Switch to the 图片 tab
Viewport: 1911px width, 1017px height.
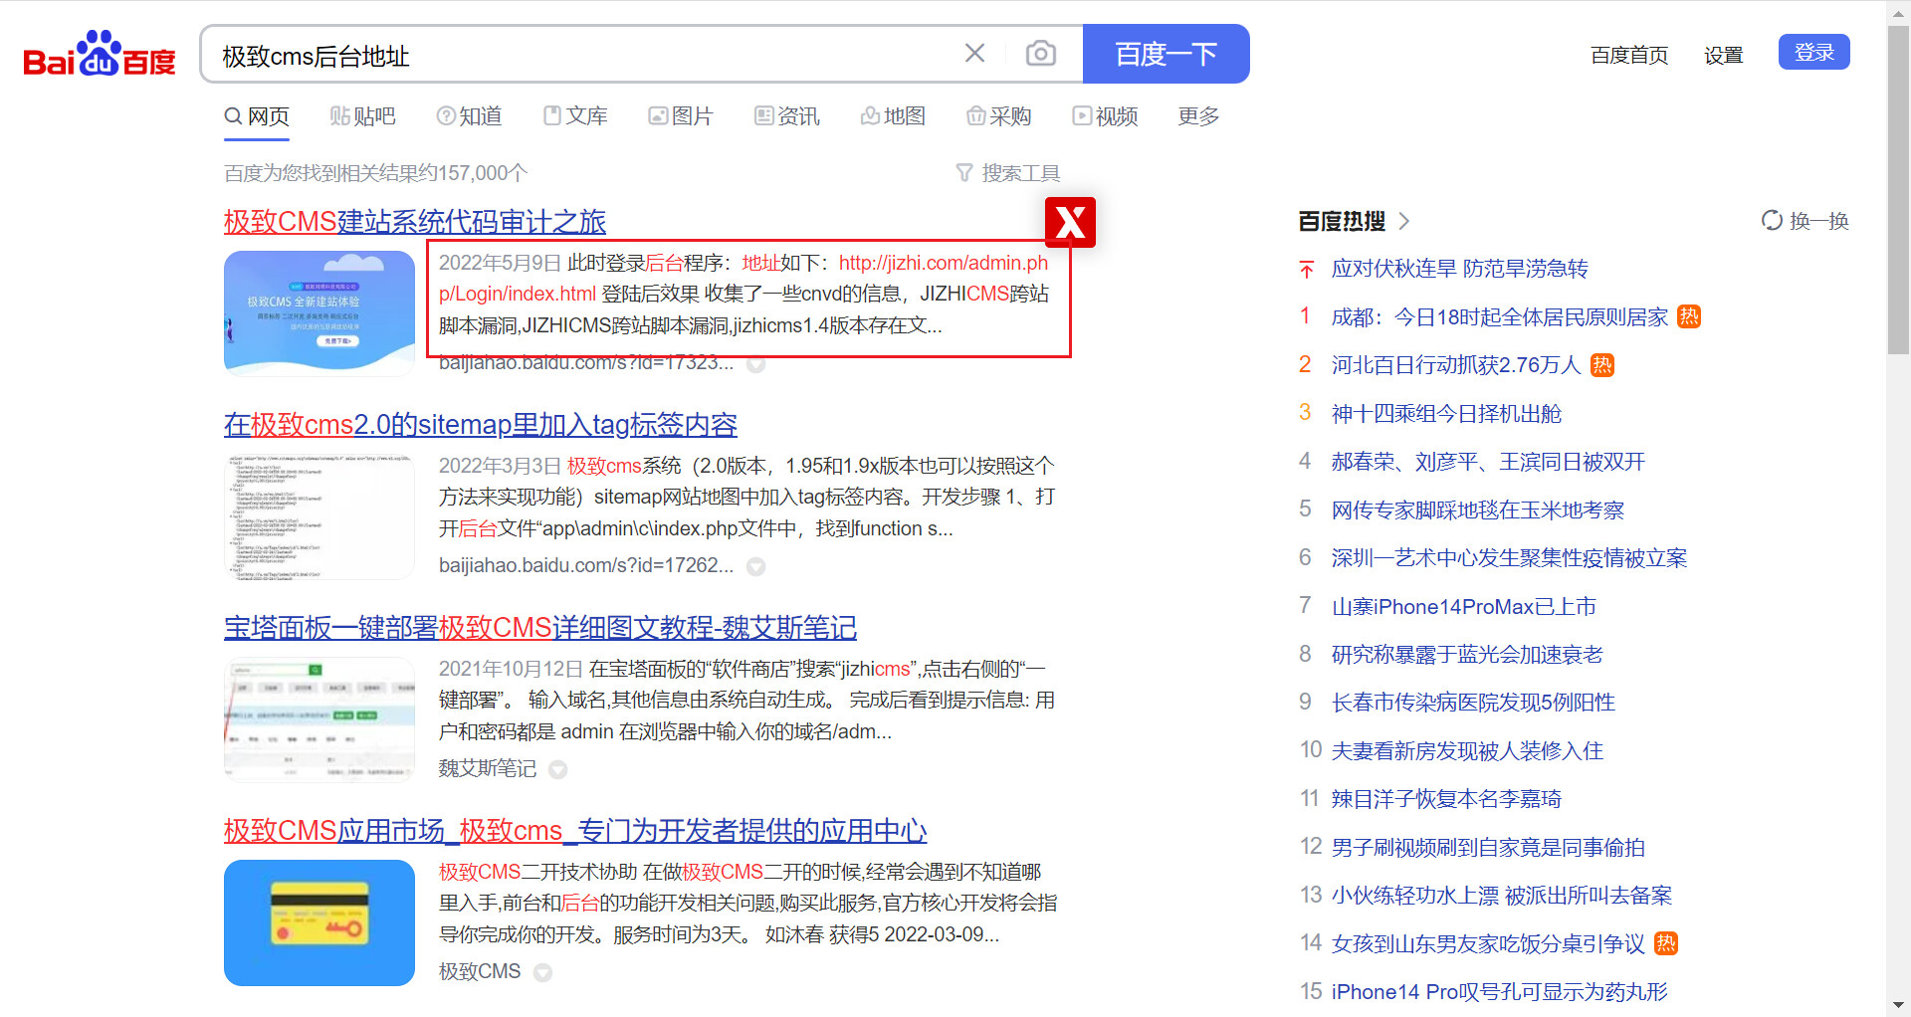681,116
